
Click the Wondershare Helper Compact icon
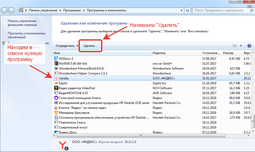(x=56, y=73)
